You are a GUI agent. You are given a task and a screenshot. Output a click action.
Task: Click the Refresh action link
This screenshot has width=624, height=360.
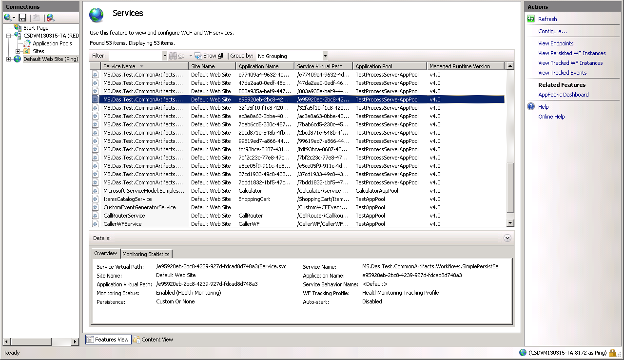pyautogui.click(x=547, y=19)
